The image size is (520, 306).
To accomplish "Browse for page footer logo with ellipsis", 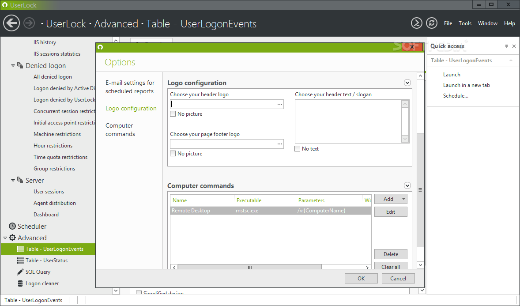I will 280,144.
